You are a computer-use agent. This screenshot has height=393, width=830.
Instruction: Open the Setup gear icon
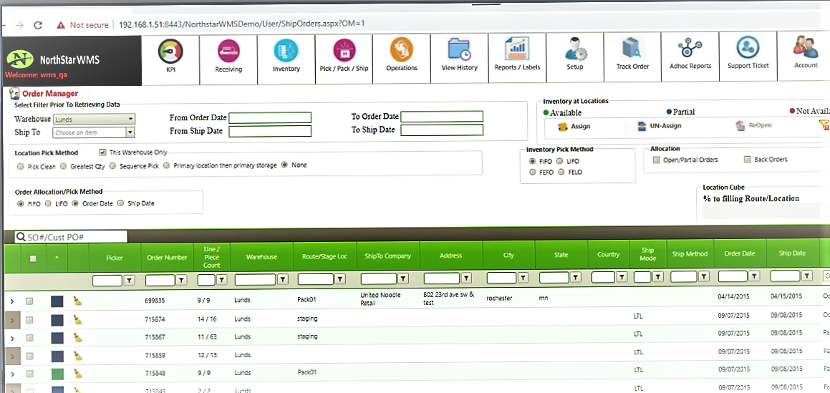575,49
